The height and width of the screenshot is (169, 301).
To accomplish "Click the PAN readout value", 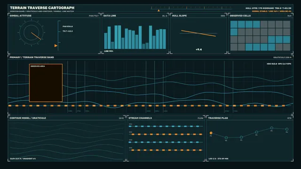I will click(x=68, y=26).
